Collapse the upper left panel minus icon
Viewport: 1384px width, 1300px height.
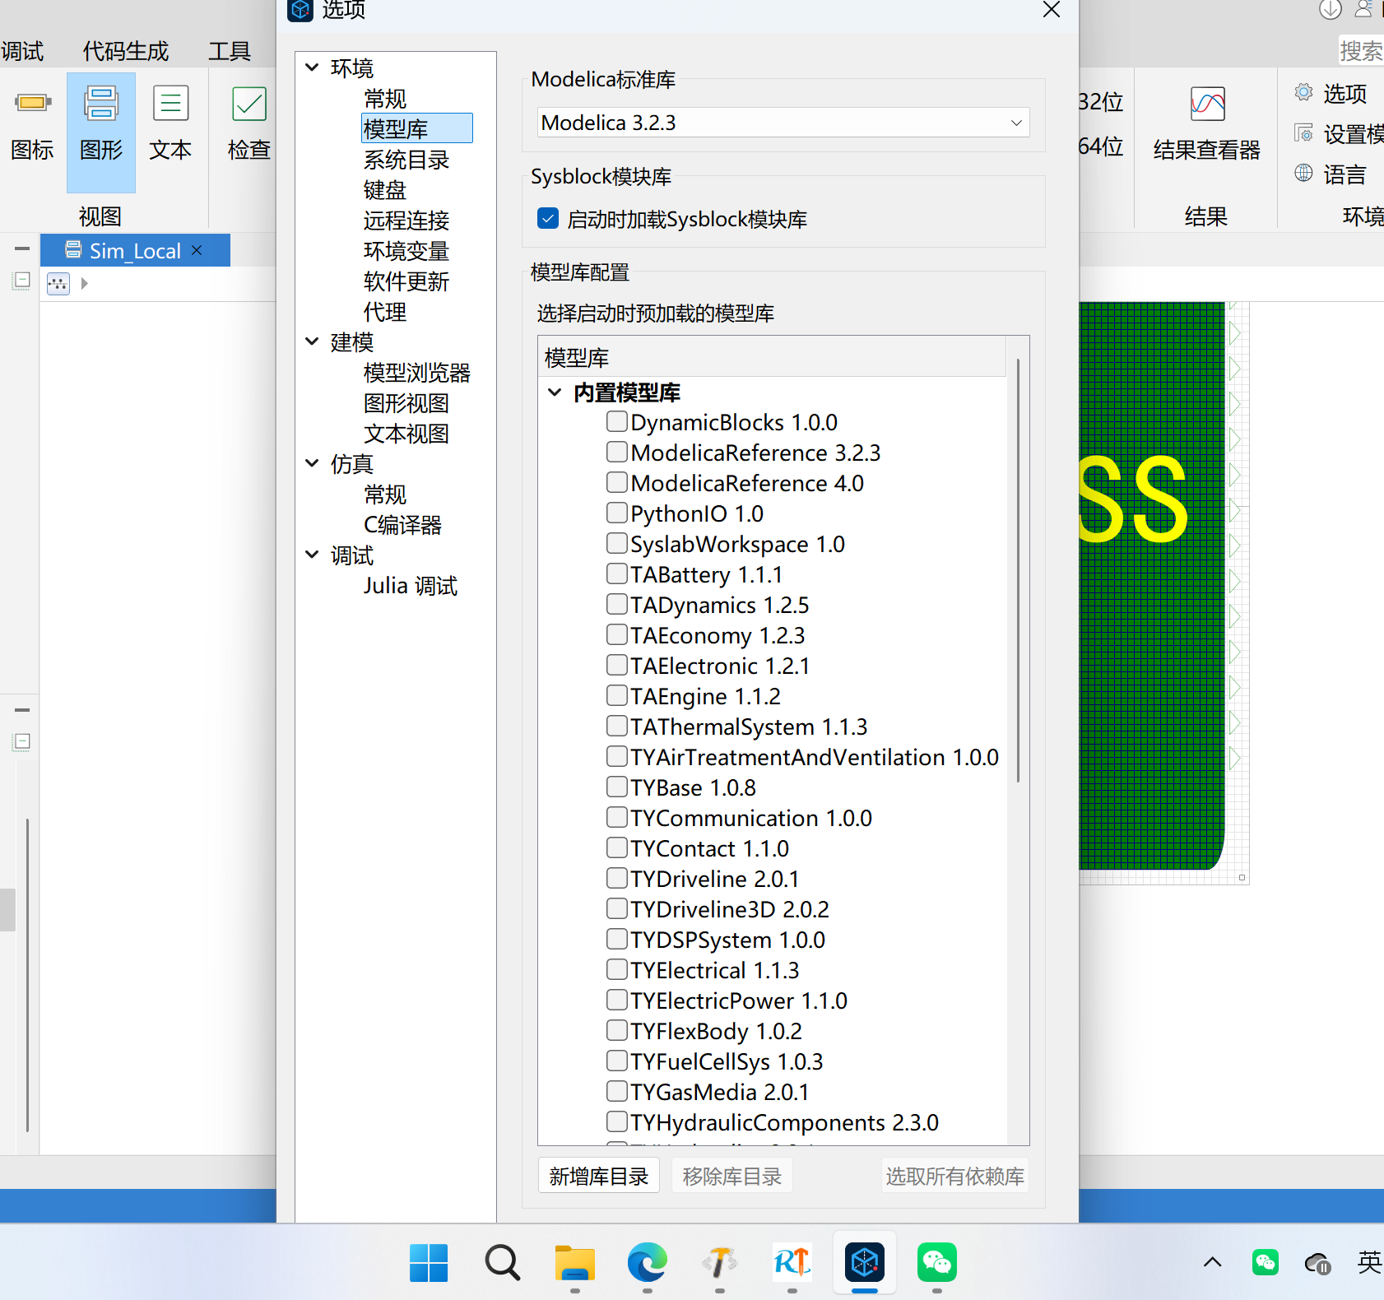pyautogui.click(x=22, y=248)
